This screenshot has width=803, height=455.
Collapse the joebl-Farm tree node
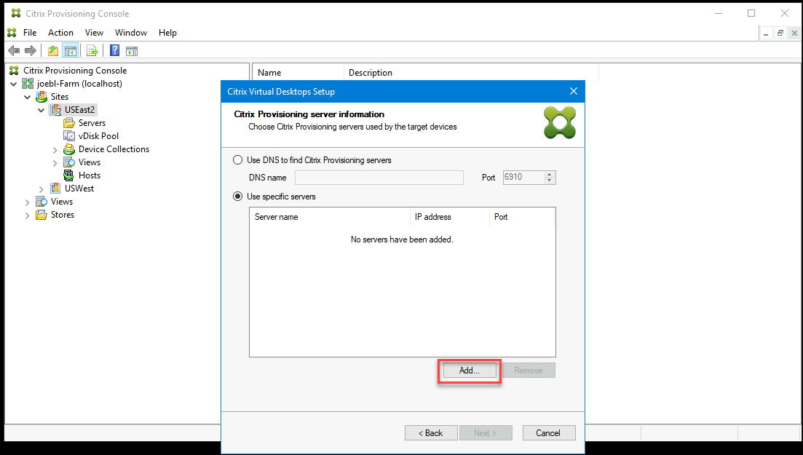[x=14, y=83]
